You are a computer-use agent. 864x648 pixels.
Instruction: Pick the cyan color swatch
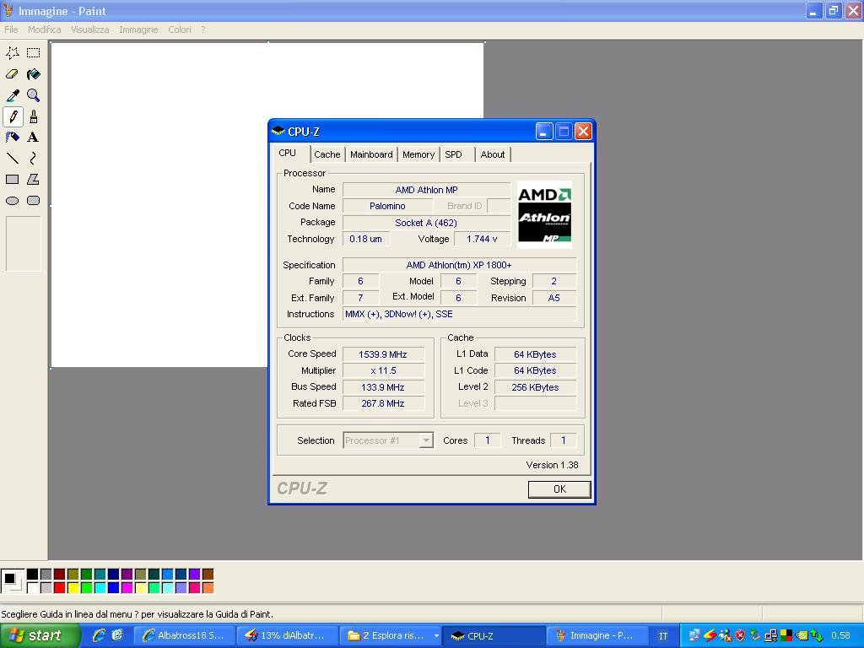pos(100,588)
